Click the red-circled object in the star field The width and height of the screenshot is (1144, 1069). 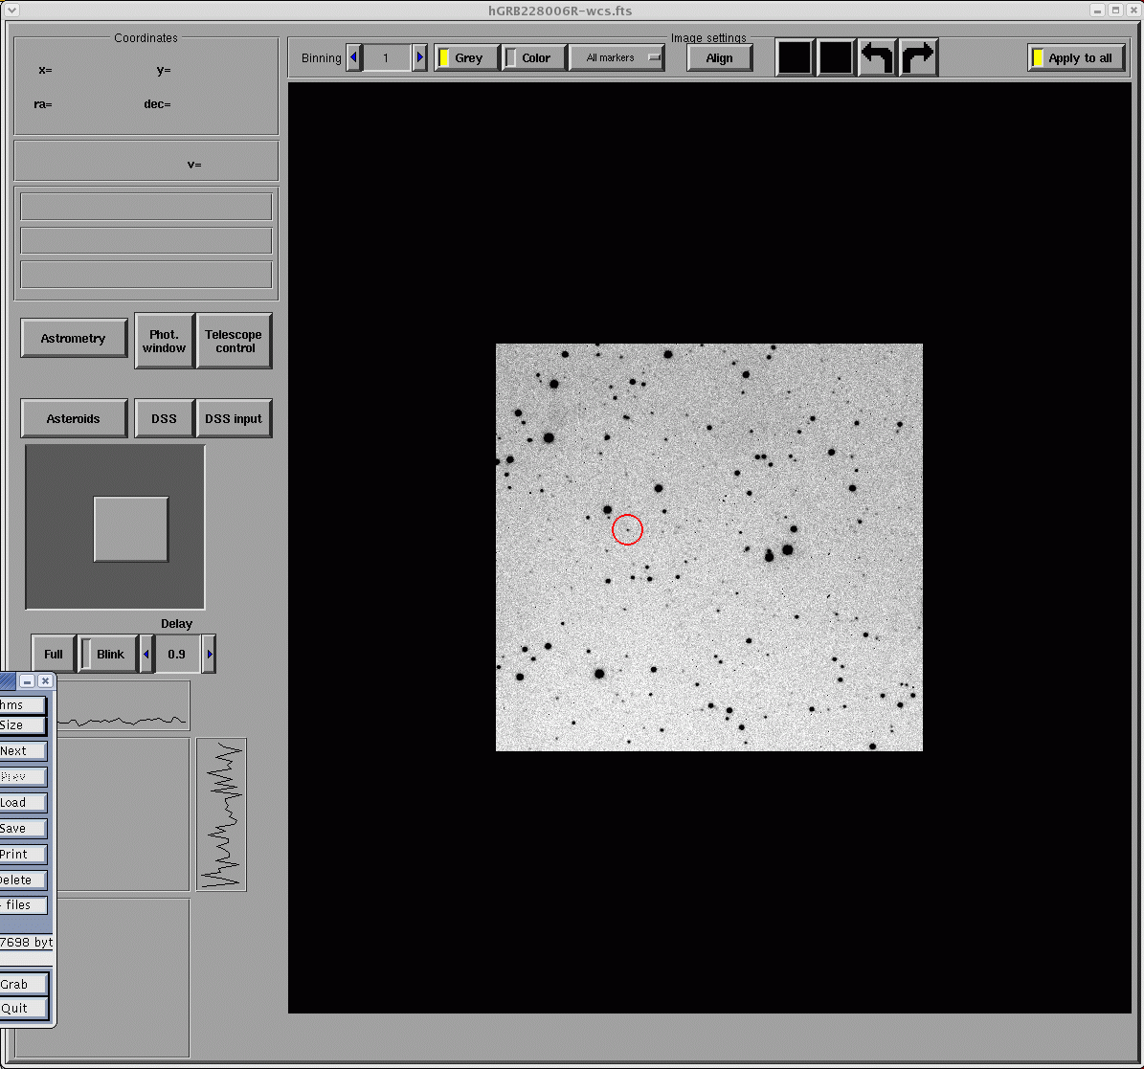[x=627, y=529]
